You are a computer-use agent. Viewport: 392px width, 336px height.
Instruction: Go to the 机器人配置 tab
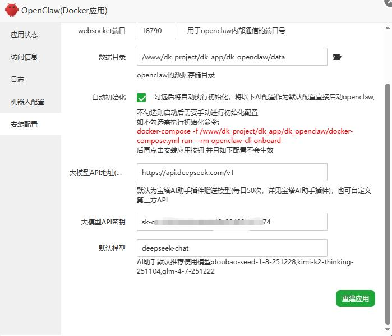[x=27, y=102]
